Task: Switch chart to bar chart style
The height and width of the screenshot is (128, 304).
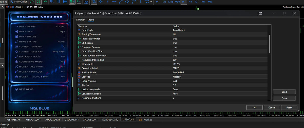Action: [32, 2]
